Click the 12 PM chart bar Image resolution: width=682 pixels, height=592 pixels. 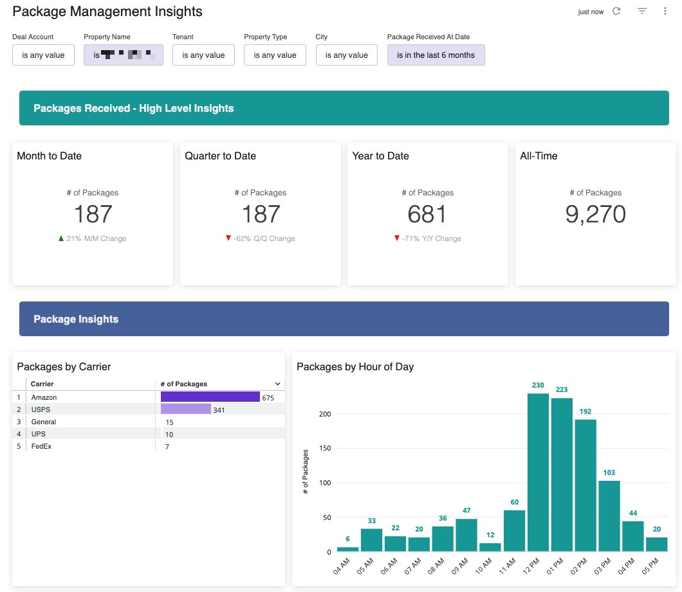tap(538, 472)
